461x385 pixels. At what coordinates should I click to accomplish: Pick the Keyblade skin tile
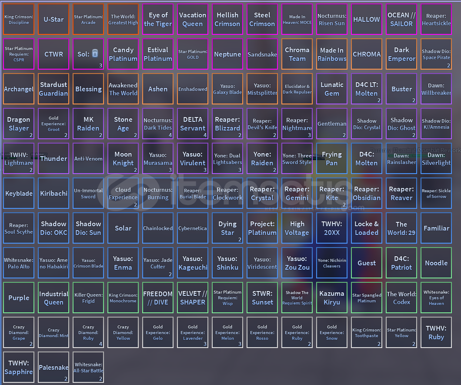19,193
